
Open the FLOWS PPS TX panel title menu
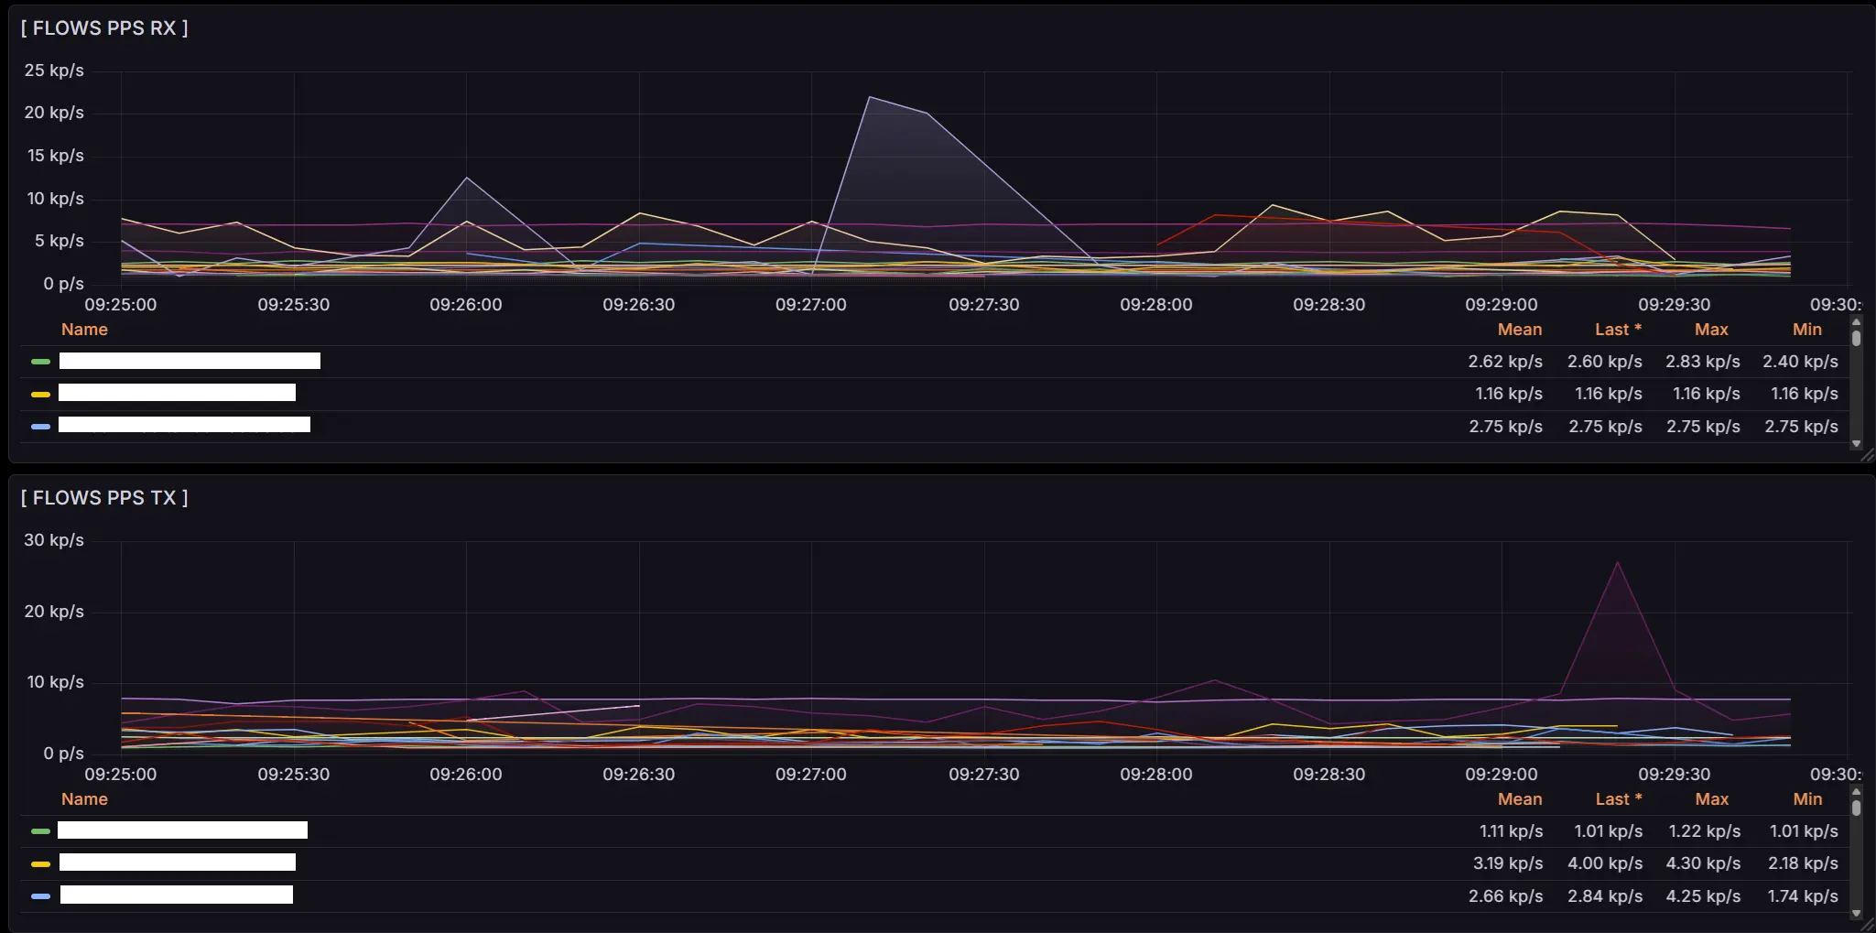click(x=104, y=498)
